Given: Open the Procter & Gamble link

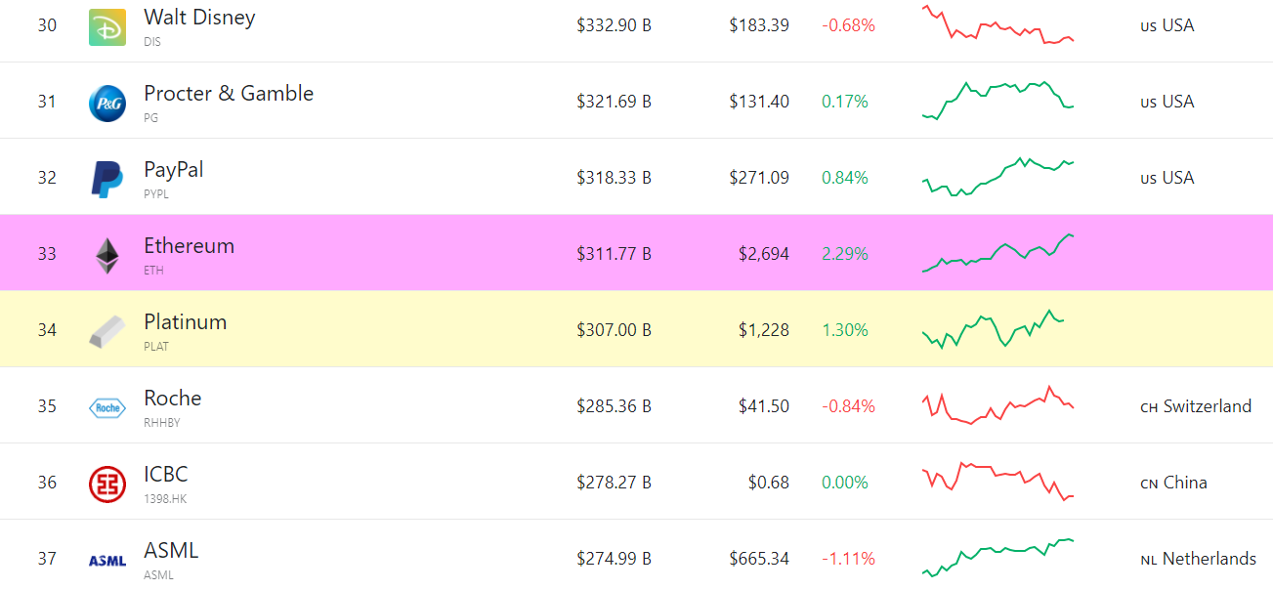Looking at the screenshot, I should click(x=229, y=94).
